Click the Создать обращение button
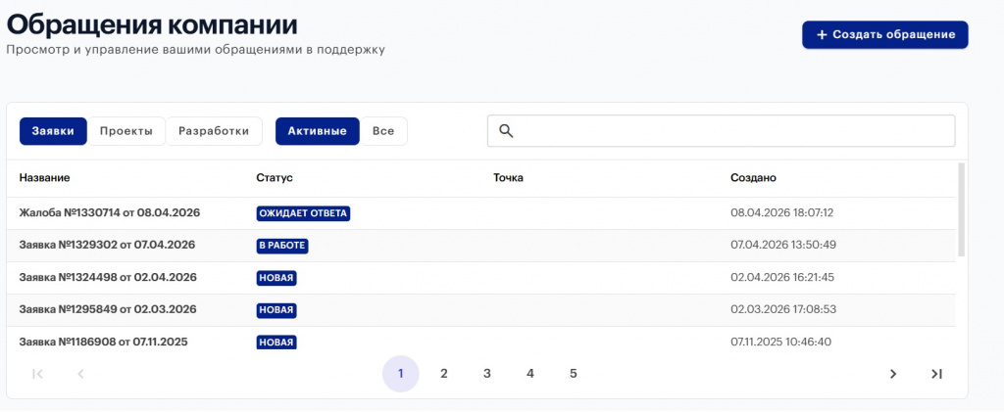The image size is (1004, 412). tap(885, 35)
